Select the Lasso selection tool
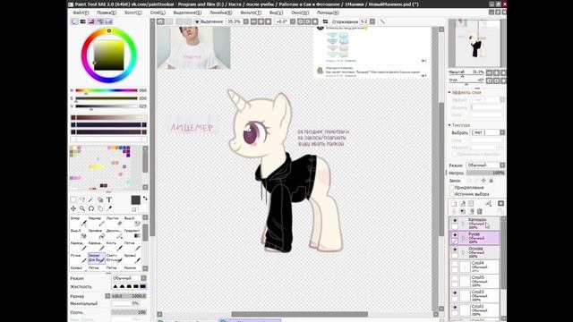Viewport: 573px width, 322px height. tap(82, 199)
